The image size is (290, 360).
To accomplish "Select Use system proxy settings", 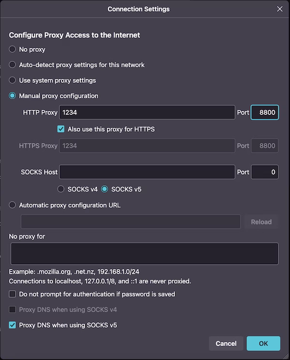I will pos(13,80).
